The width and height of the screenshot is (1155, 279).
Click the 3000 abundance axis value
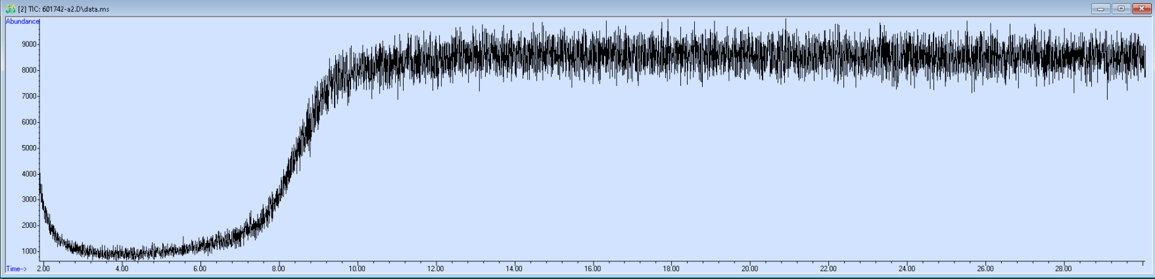pos(29,200)
